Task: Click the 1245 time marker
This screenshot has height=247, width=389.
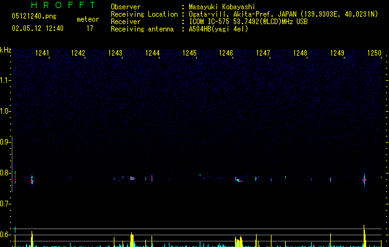Action: click(189, 53)
